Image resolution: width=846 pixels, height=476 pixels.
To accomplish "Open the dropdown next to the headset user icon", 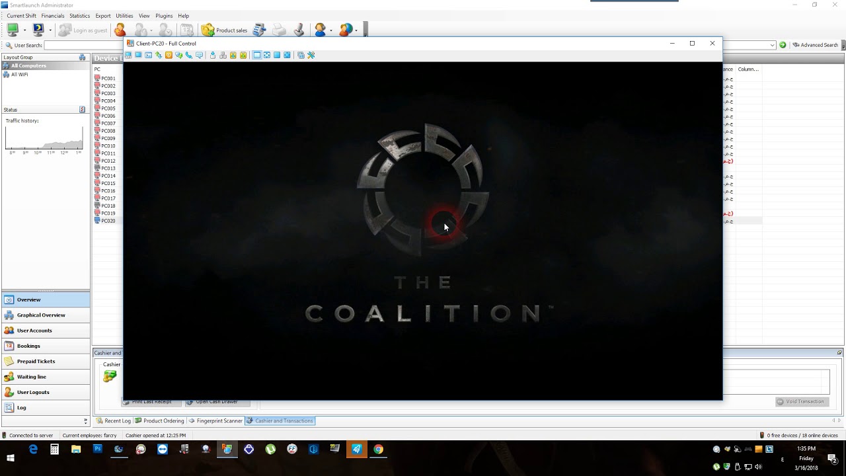I will tap(331, 30).
